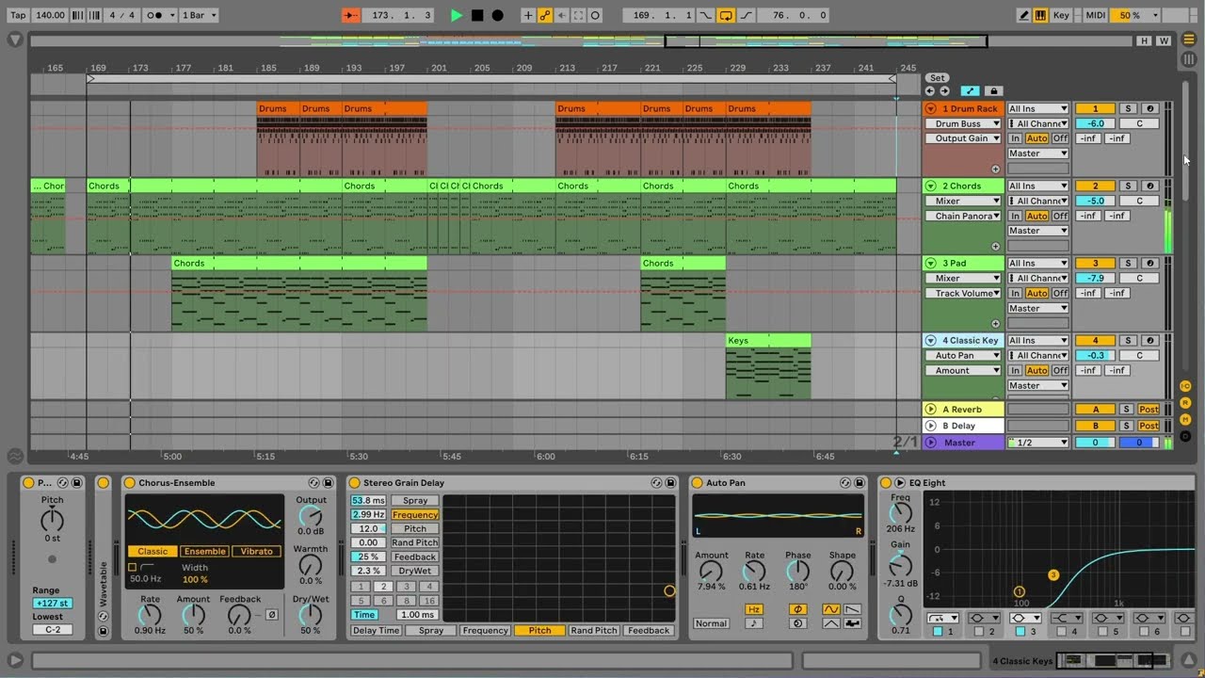Image resolution: width=1205 pixels, height=678 pixels.
Task: Select Ensemble mode in Chorus-Ensemble
Action: 204,552
